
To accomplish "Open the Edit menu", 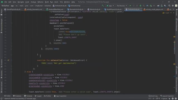I will (x=10, y=2).
